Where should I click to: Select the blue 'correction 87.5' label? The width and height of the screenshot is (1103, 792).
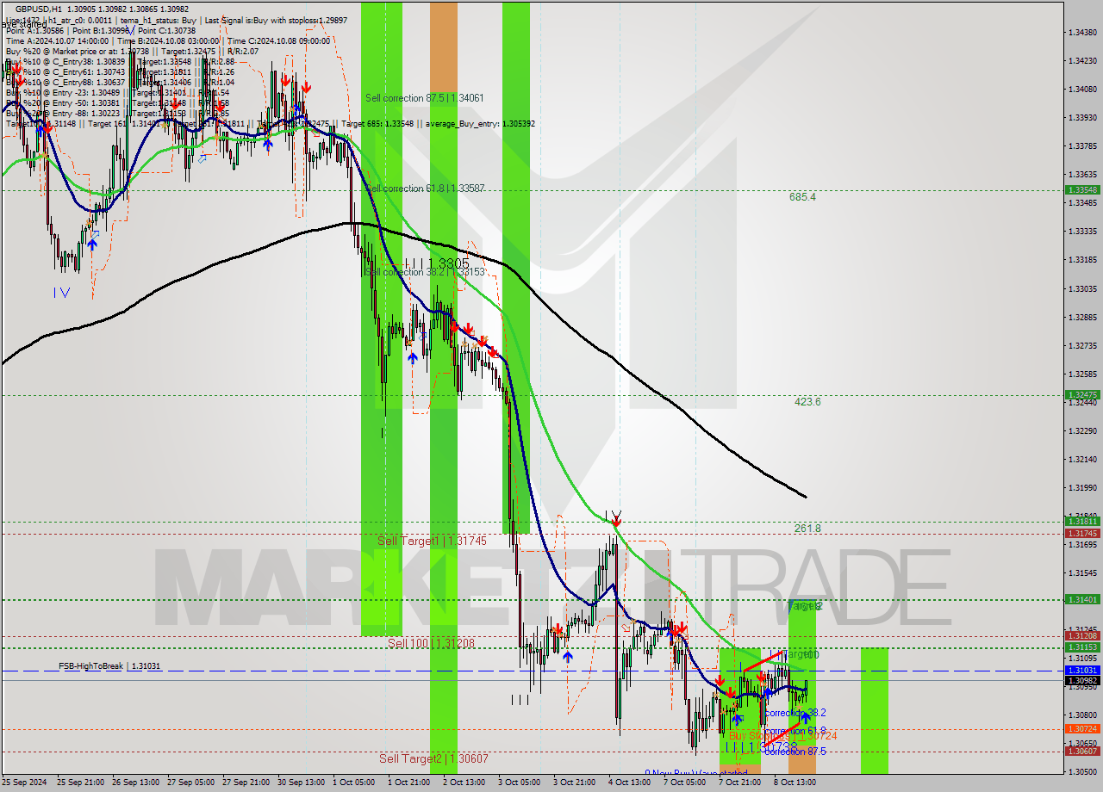coord(795,752)
